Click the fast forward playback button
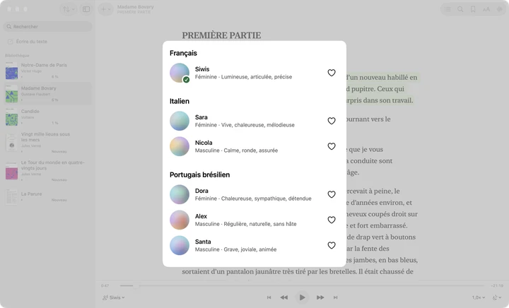The image size is (509, 308). (320, 297)
